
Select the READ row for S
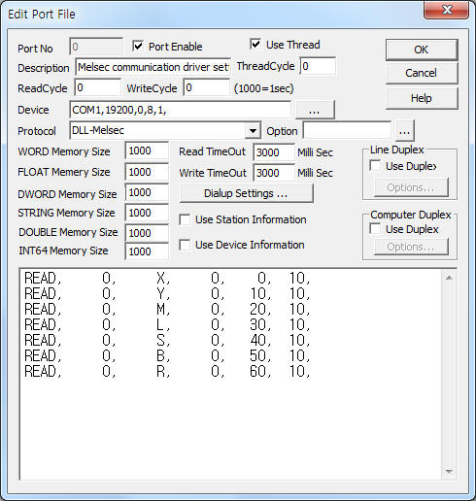pyautogui.click(x=167, y=340)
